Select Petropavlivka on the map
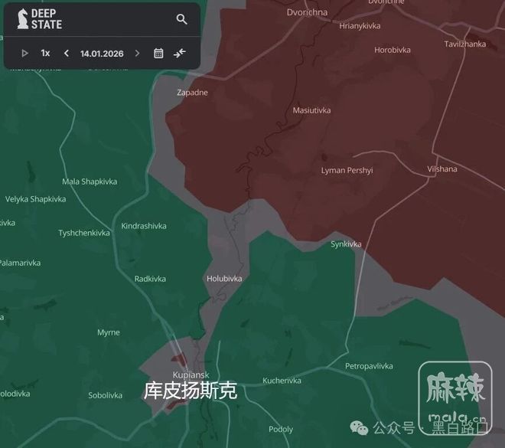The width and height of the screenshot is (505, 448). [369, 366]
